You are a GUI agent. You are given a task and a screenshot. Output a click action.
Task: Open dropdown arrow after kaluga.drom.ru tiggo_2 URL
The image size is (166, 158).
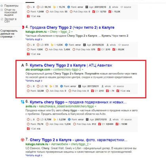pyautogui.click(x=72, y=32)
